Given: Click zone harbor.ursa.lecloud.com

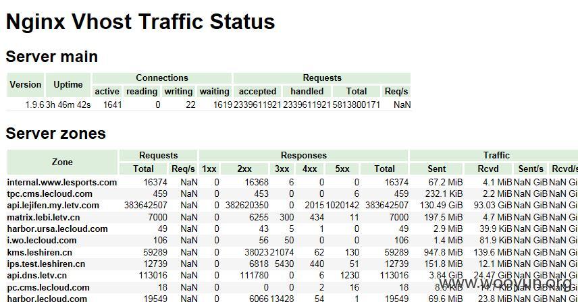Looking at the screenshot, I should [x=57, y=229].
